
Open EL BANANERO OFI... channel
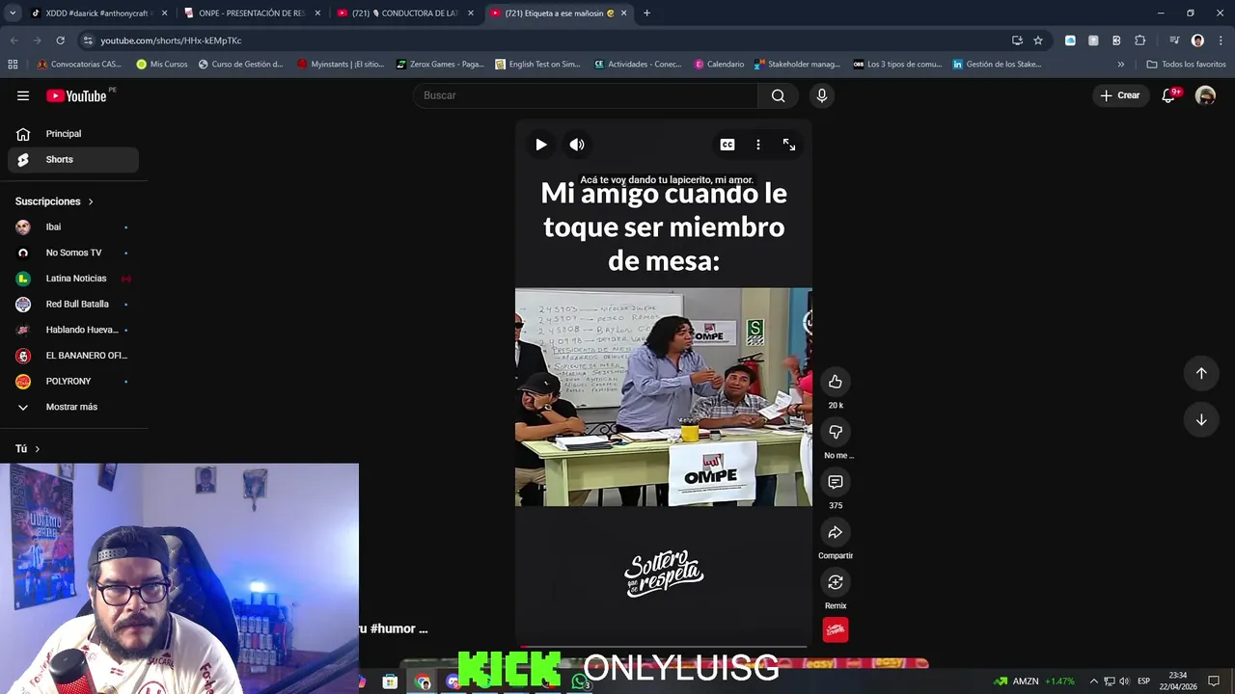[73, 356]
